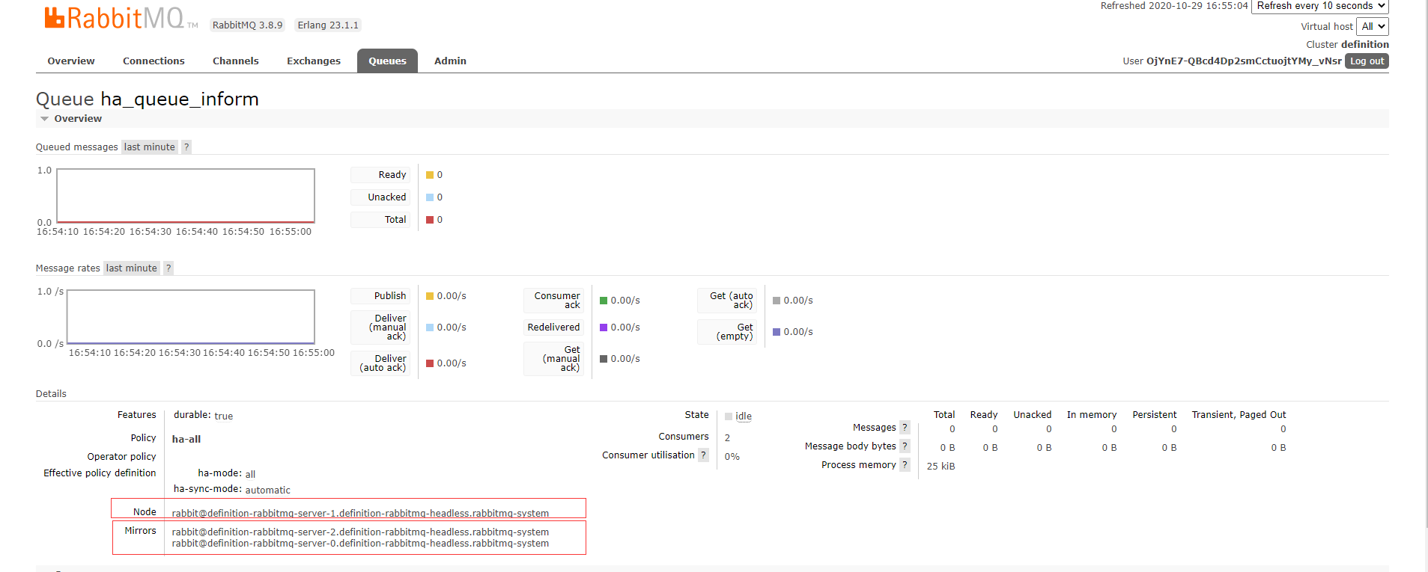
Task: Click the Total red color swatch
Action: pos(430,220)
